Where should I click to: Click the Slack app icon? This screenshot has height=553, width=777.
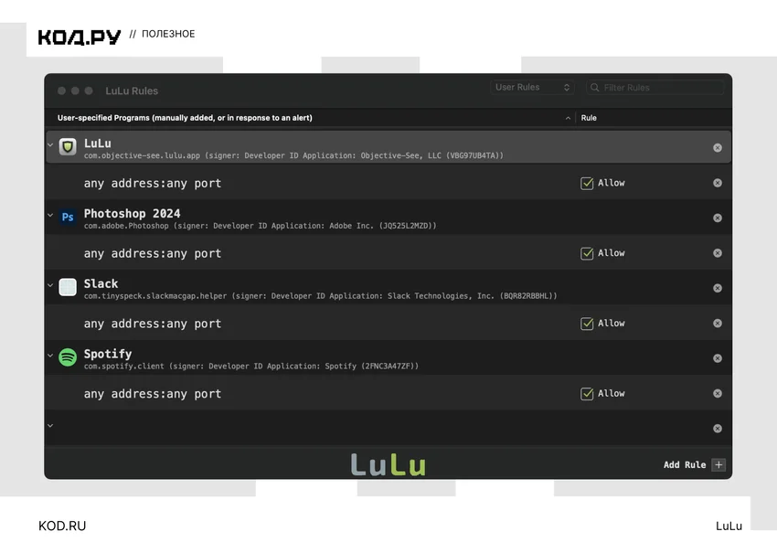coord(68,287)
